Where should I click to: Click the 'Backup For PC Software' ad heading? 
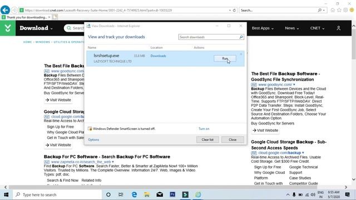pos(107,157)
